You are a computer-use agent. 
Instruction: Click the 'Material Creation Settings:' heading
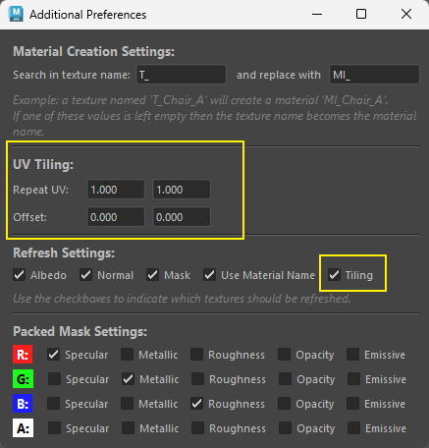[x=94, y=51]
